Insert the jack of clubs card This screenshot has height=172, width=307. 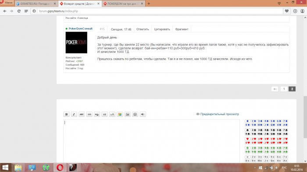pos(267,152)
